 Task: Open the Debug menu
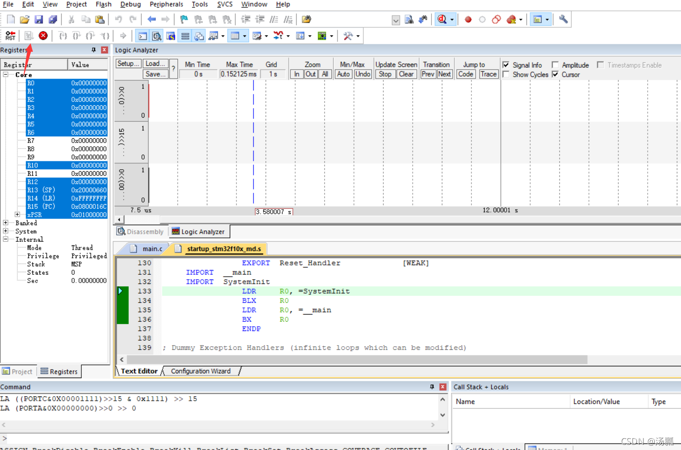(130, 4)
